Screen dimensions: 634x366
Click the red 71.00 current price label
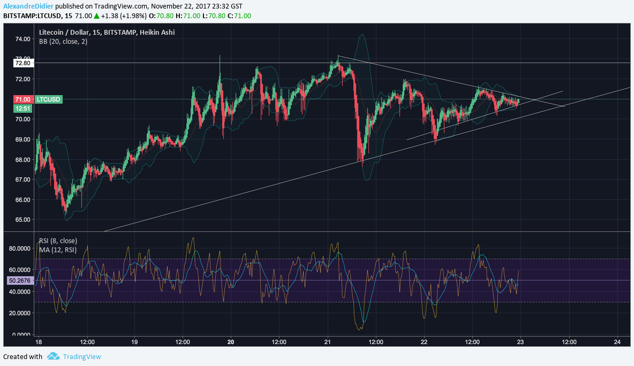[22, 99]
